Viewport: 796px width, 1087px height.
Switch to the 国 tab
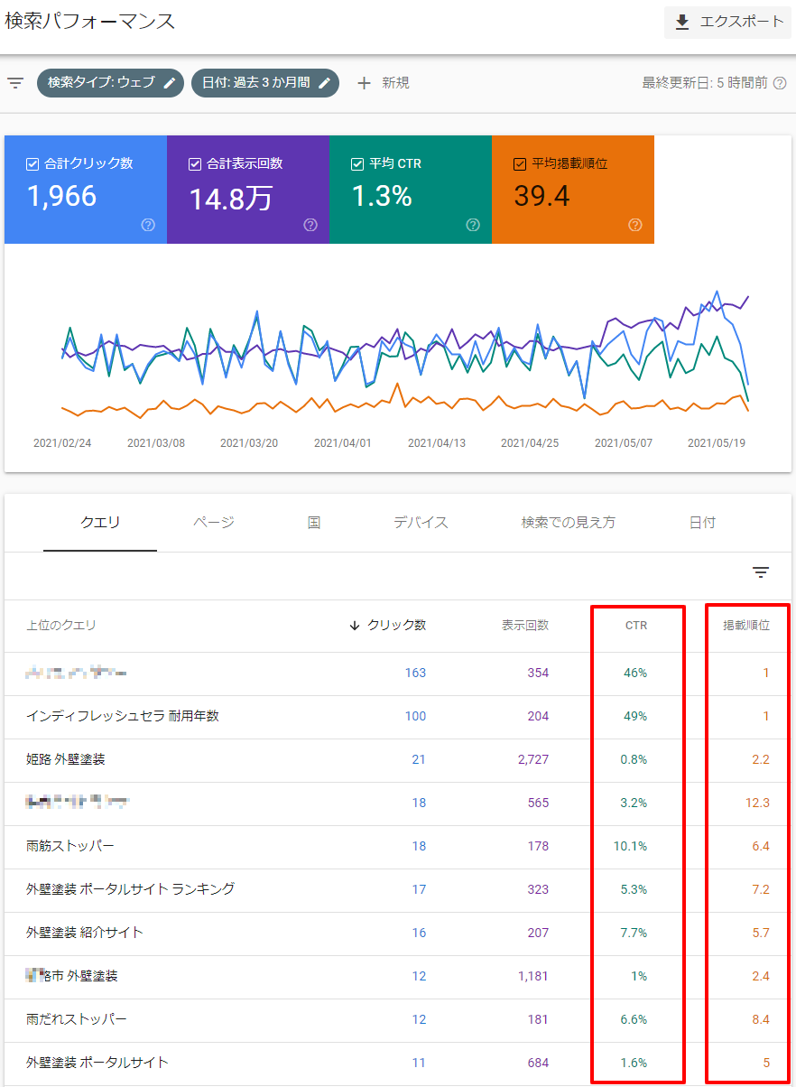[314, 523]
